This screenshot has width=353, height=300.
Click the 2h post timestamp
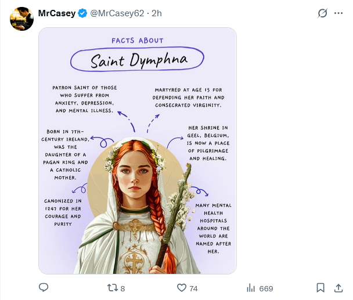(x=157, y=13)
